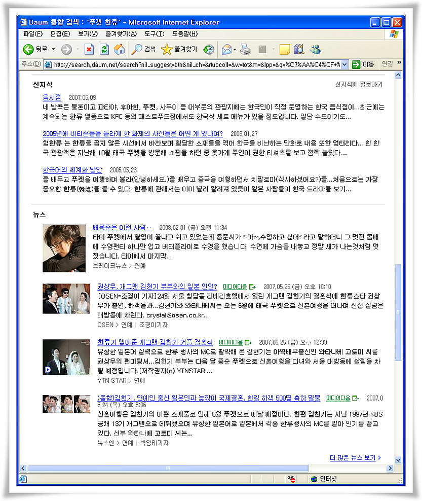Image resolution: width=422 pixels, height=501 pixels.
Task: Click 미디어다음 label on 한류가 맺어준 article
Action: pos(231,342)
